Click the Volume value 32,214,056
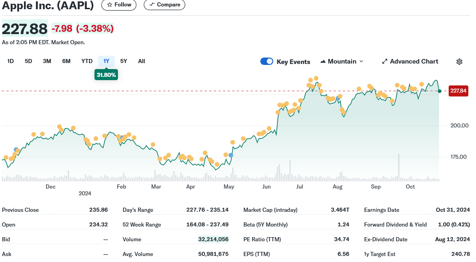The width and height of the screenshot is (476, 262). (x=213, y=239)
